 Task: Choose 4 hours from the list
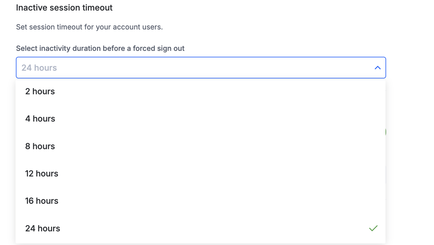(x=40, y=119)
